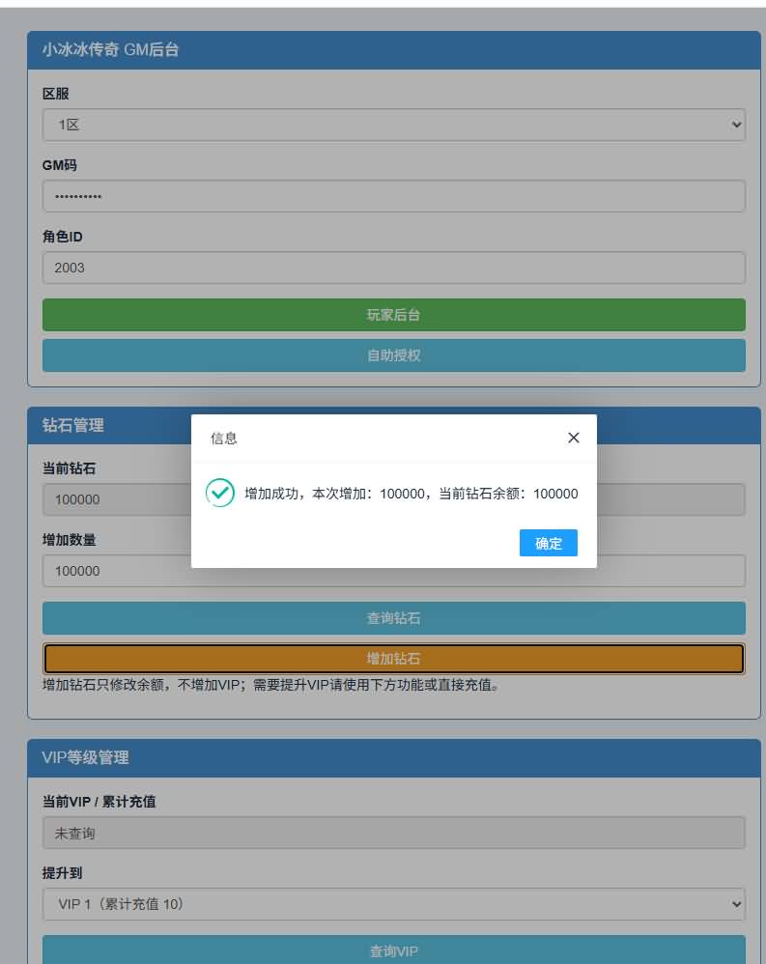Screen dimensions: 766x964
Task: Click the orange 增加钻石 button
Action: pos(394,659)
